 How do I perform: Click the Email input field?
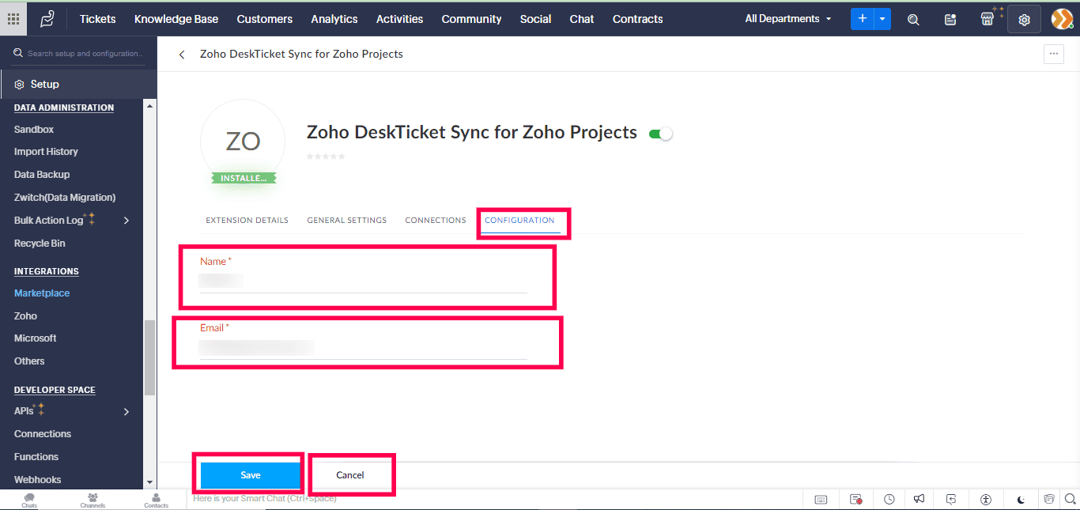pyautogui.click(x=363, y=348)
